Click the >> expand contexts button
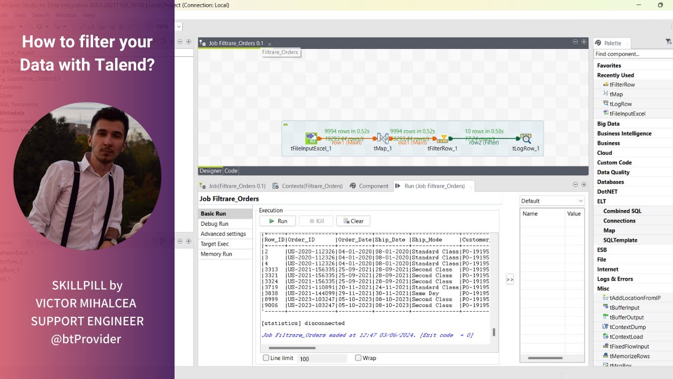The width and height of the screenshot is (673, 379). click(509, 280)
